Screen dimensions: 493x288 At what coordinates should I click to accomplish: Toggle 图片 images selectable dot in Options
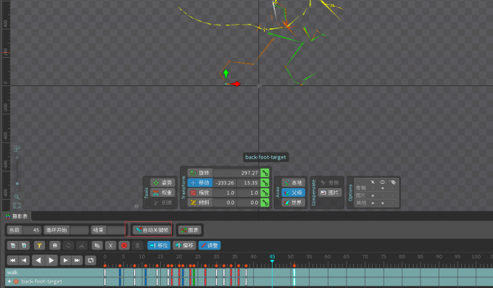pos(373,195)
